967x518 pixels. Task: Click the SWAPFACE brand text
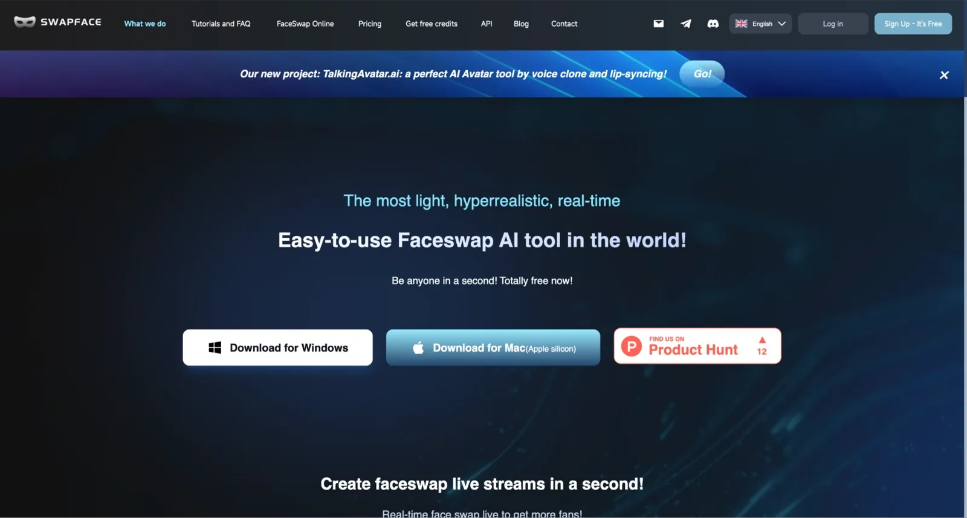pos(71,22)
